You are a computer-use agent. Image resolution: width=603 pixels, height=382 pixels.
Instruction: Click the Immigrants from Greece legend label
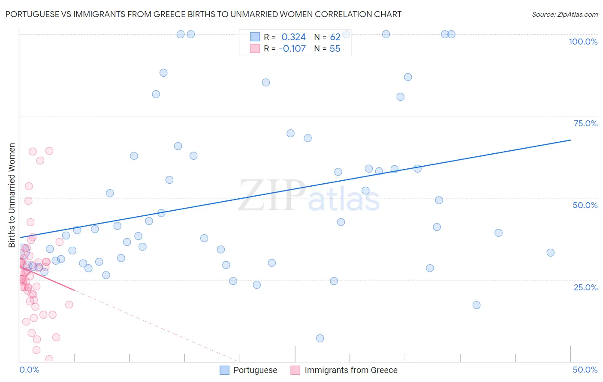click(x=351, y=370)
